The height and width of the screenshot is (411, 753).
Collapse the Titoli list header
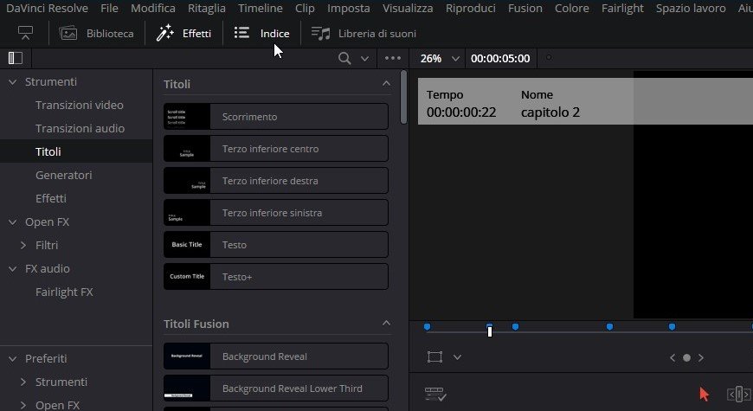coord(386,84)
